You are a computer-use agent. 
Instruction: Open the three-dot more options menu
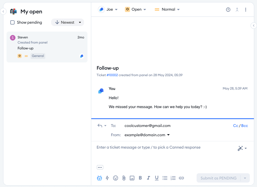click(x=246, y=10)
